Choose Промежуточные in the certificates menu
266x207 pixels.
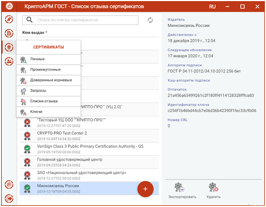coord(49,70)
